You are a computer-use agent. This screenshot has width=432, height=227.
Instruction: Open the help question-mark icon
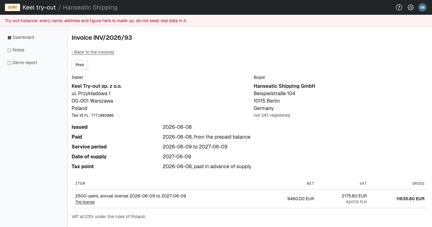pos(399,7)
